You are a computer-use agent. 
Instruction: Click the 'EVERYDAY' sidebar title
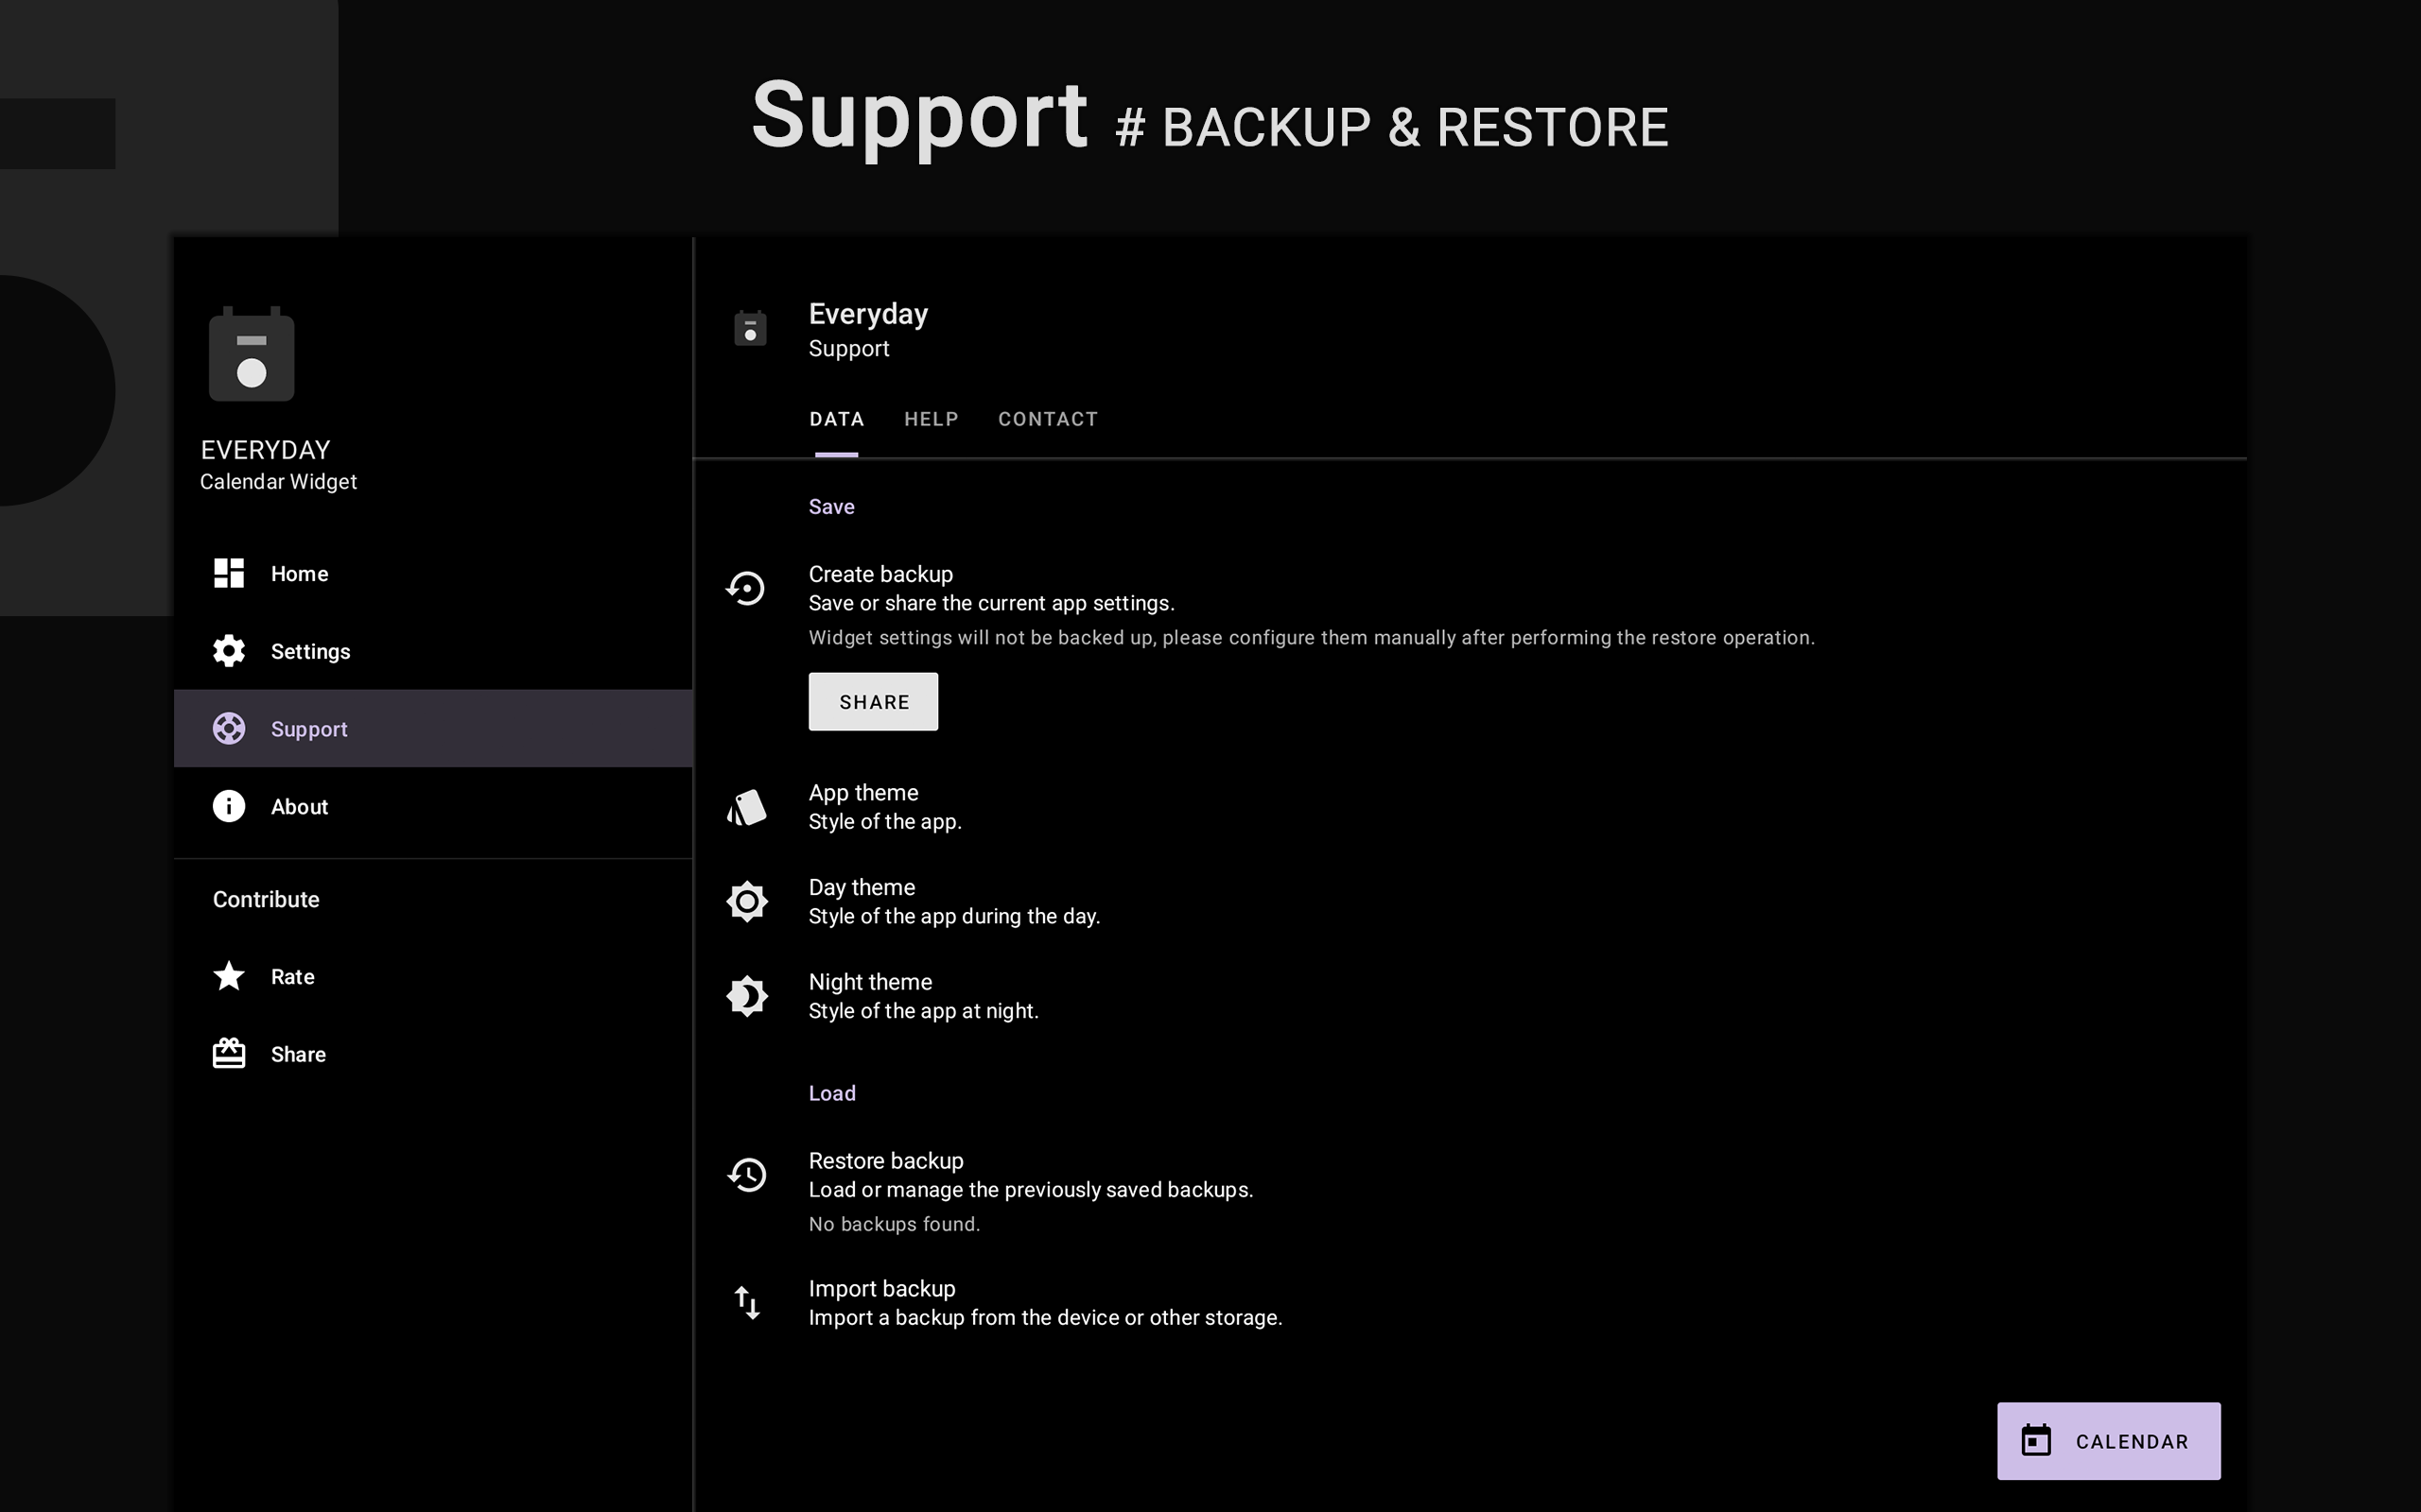click(x=265, y=450)
